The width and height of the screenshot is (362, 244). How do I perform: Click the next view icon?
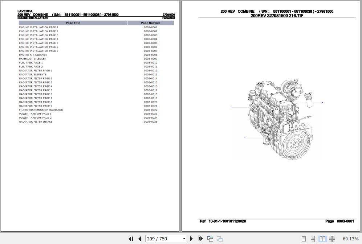tap(219, 239)
